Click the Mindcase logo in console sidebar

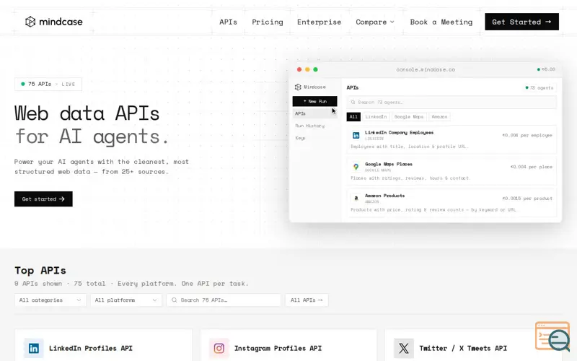(x=298, y=87)
